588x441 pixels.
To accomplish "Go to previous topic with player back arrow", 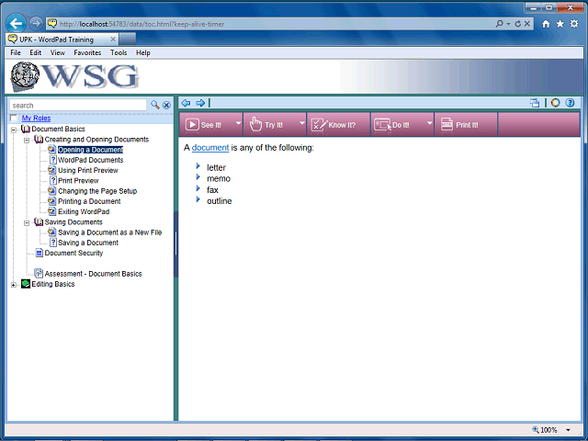I will pos(186,103).
